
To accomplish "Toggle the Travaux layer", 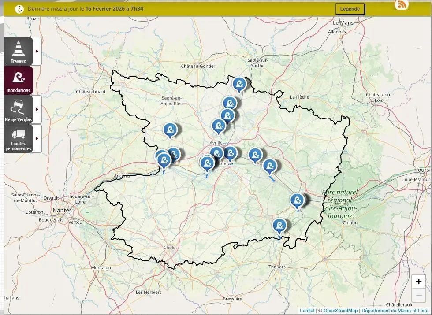I will pos(19,52).
